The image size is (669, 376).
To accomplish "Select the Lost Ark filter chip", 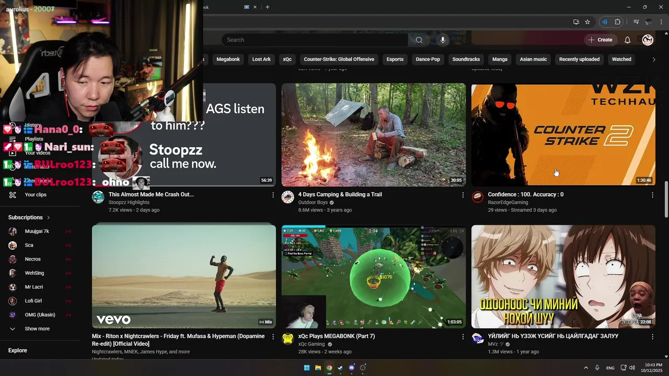I will pos(261,60).
